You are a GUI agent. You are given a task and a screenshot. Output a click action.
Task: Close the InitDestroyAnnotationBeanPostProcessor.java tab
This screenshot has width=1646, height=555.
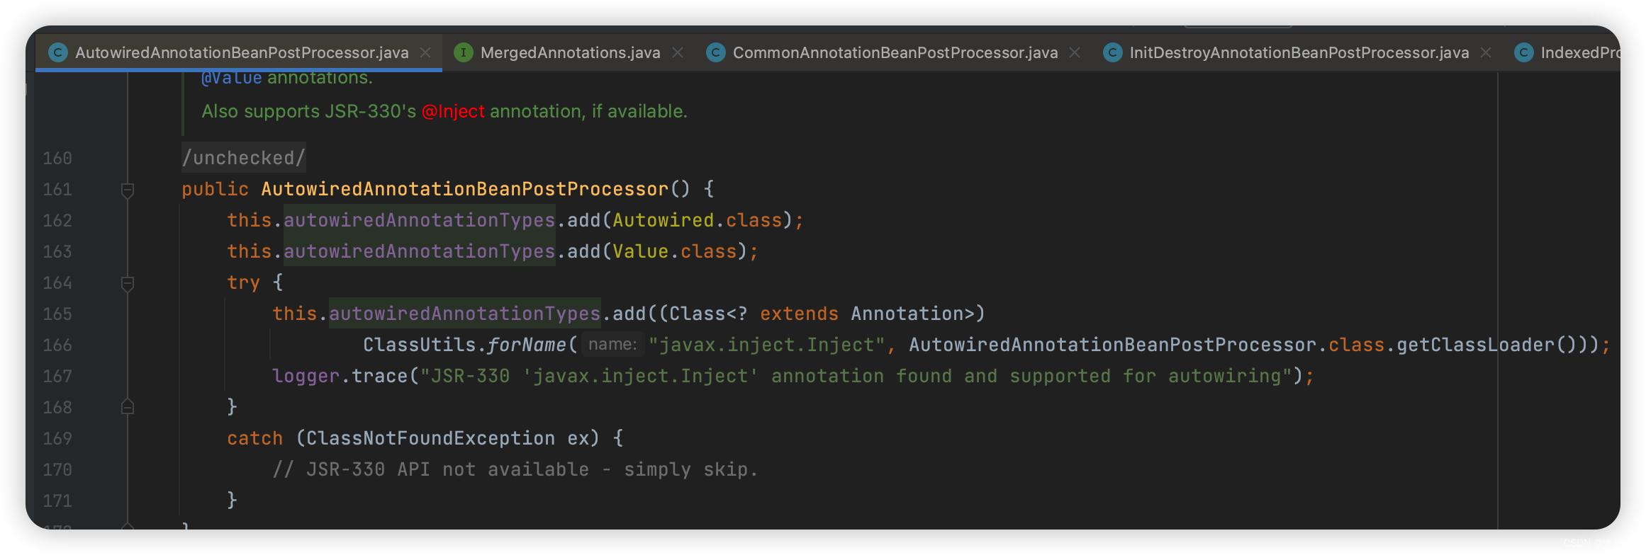click(x=1486, y=53)
